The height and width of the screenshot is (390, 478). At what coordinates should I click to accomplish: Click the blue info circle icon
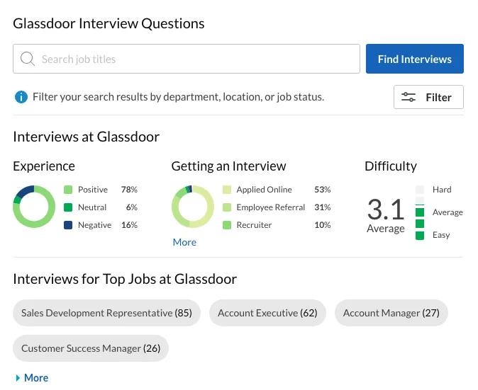21,97
